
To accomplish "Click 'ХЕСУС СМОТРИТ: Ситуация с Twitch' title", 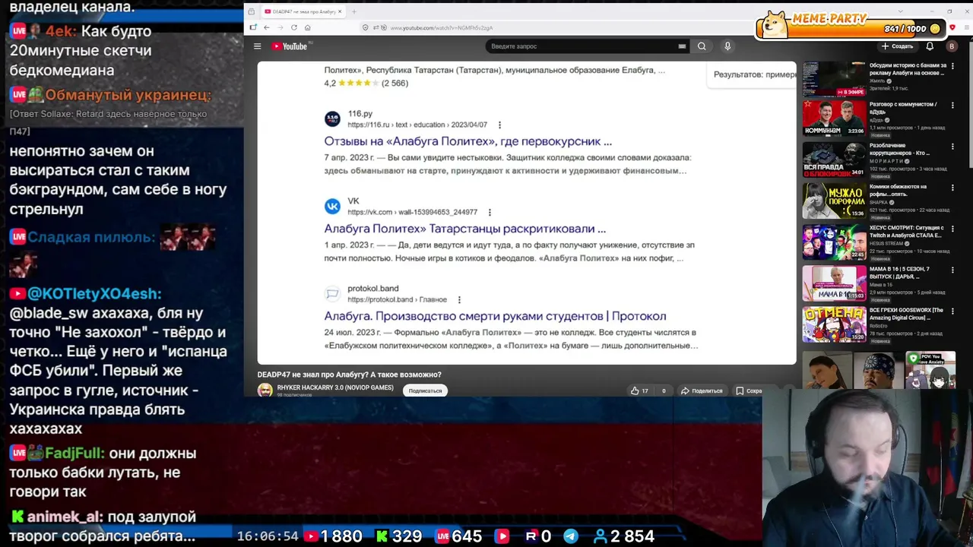I will pyautogui.click(x=906, y=231).
